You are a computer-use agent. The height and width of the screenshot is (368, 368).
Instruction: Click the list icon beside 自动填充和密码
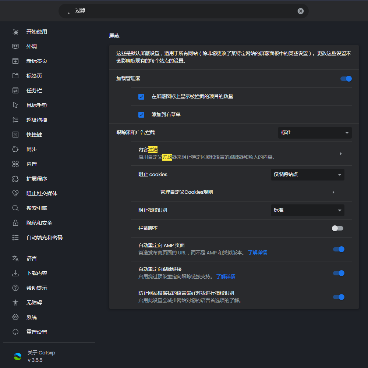coord(15,237)
